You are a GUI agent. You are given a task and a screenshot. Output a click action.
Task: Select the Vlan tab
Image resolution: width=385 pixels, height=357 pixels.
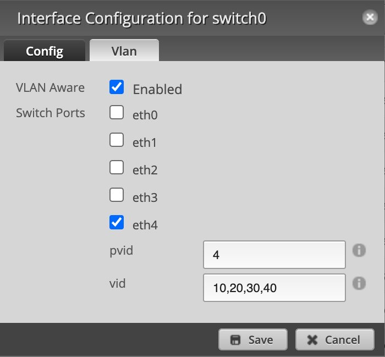[124, 51]
